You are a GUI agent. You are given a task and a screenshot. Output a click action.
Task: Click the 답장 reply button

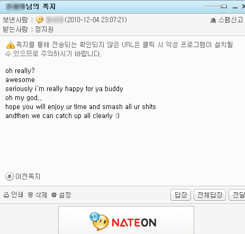click(x=180, y=195)
